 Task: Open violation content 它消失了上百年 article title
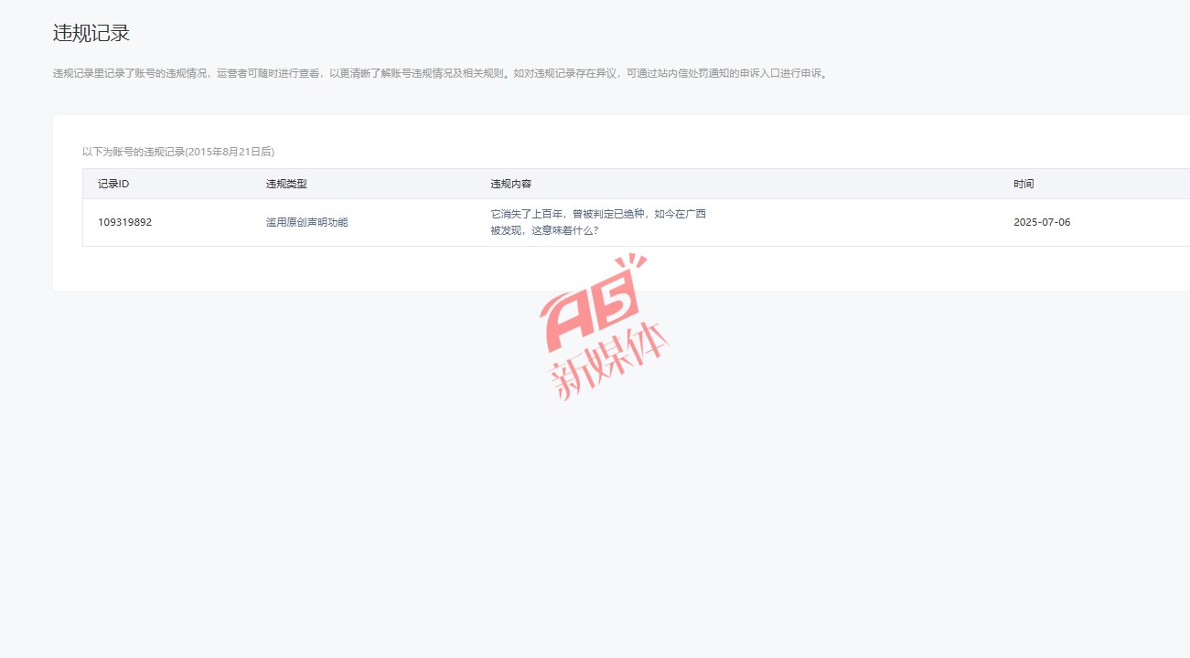click(x=598, y=222)
